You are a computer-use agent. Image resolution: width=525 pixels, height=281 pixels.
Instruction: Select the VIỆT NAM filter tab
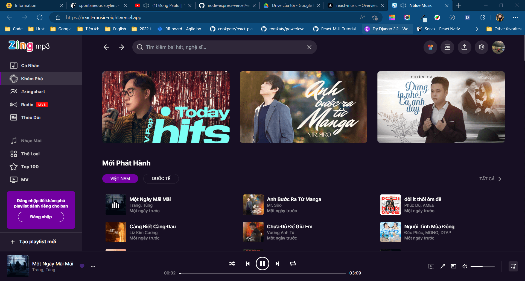pos(120,179)
